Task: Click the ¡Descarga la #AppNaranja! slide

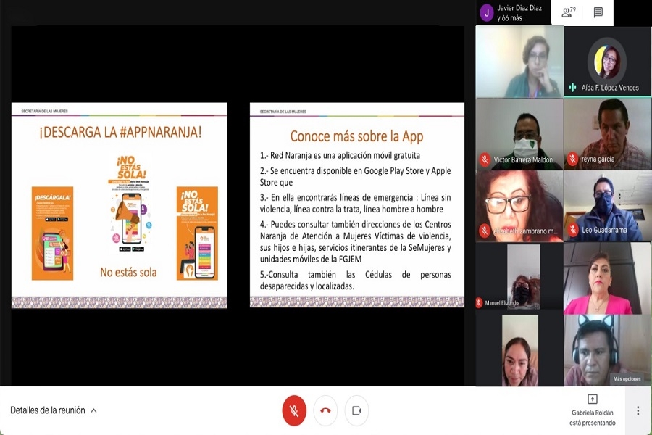Action: point(119,205)
